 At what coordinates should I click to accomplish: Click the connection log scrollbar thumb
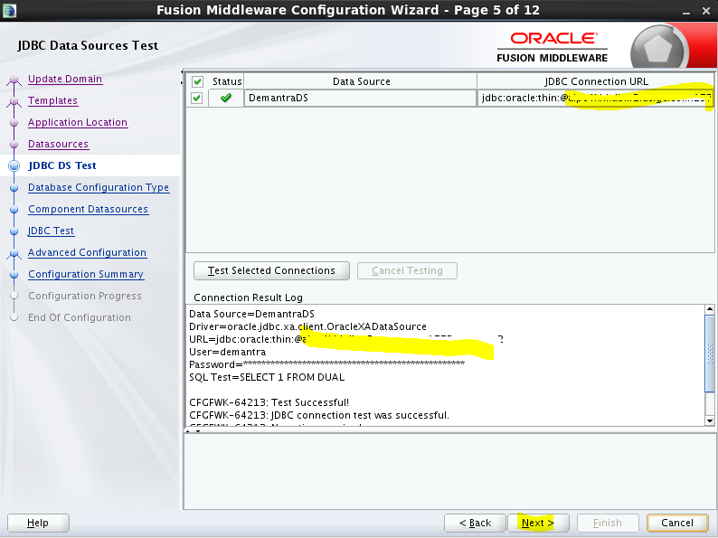[x=709, y=354]
